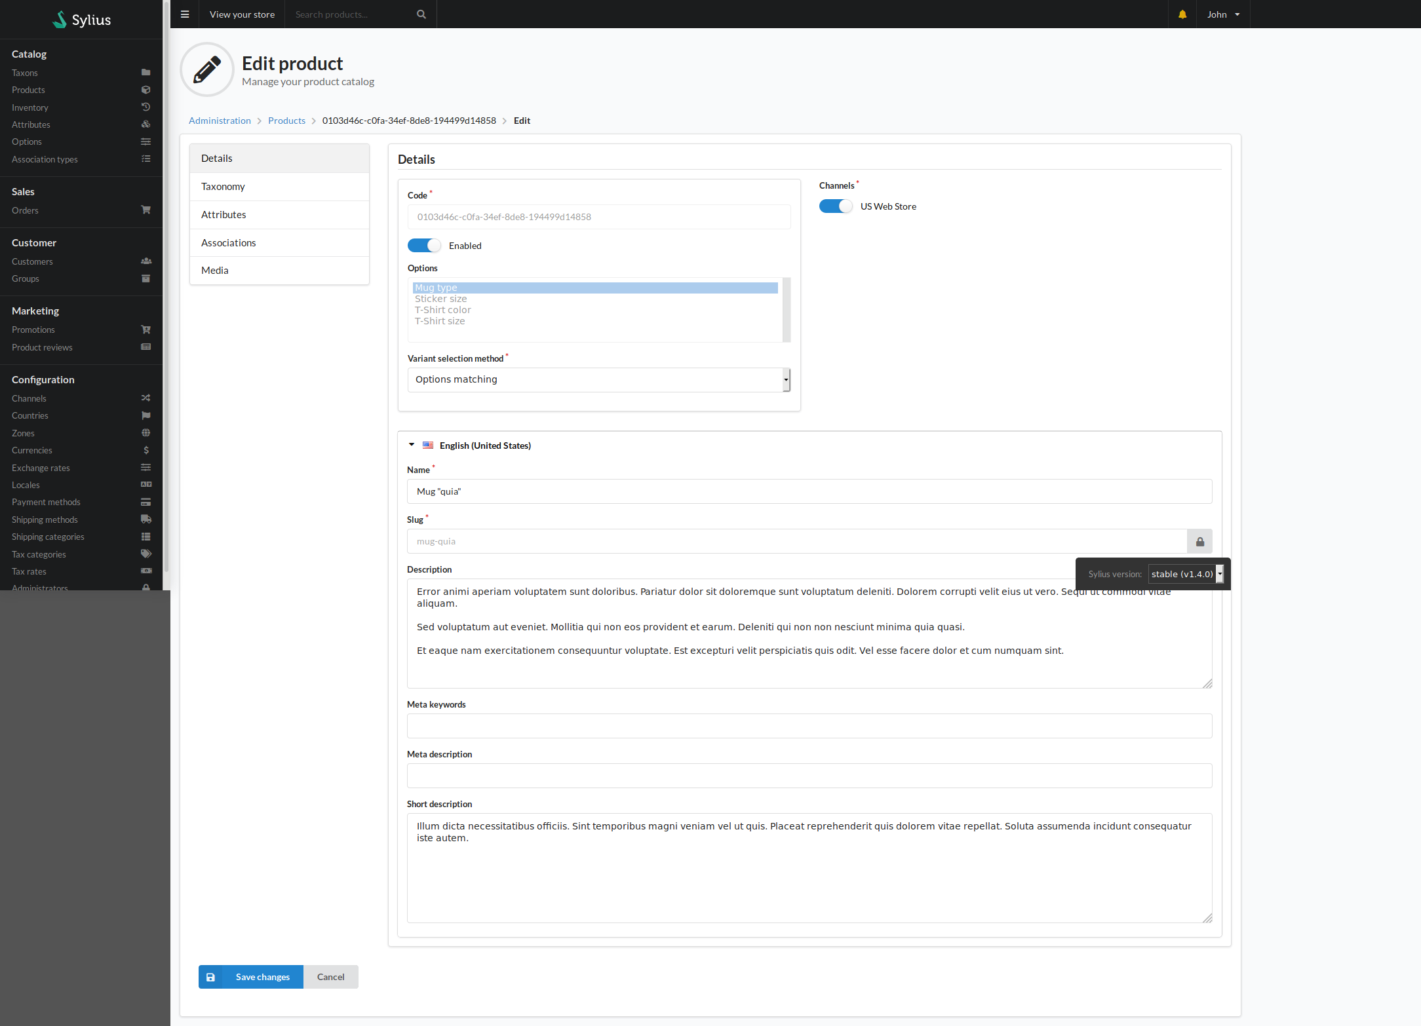The width and height of the screenshot is (1421, 1026).
Task: Switch to the Associations tab
Action: click(x=279, y=243)
